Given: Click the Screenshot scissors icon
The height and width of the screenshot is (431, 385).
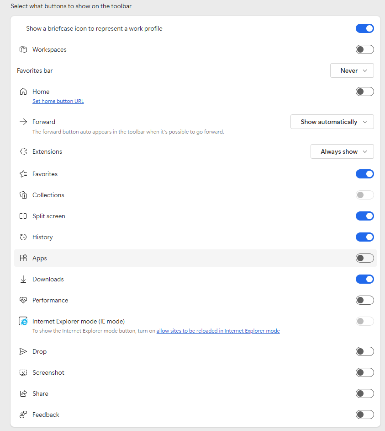Looking at the screenshot, I should coord(23,372).
